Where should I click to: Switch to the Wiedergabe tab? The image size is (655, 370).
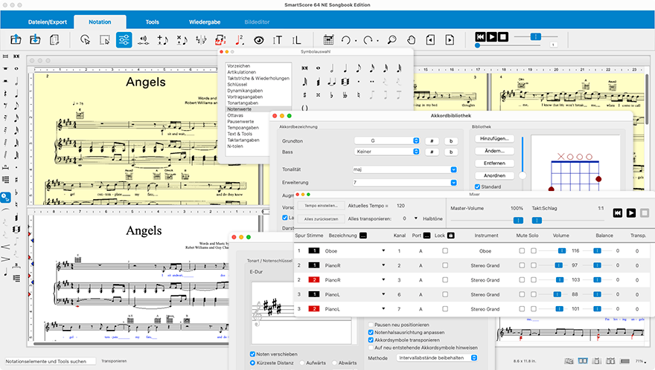204,22
